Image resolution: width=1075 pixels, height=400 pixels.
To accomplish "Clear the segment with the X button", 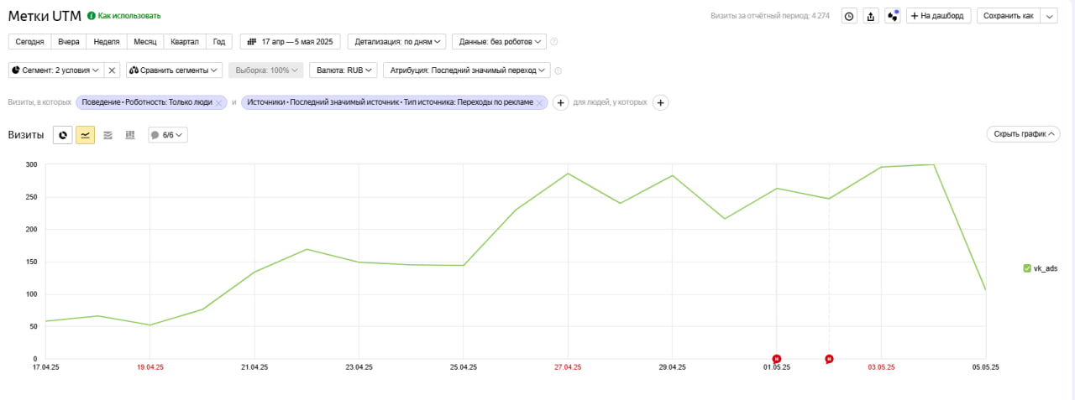I will tap(113, 70).
